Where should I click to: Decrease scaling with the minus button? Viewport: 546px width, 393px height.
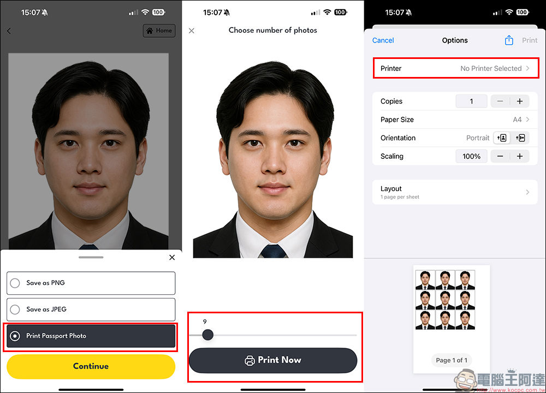click(500, 156)
